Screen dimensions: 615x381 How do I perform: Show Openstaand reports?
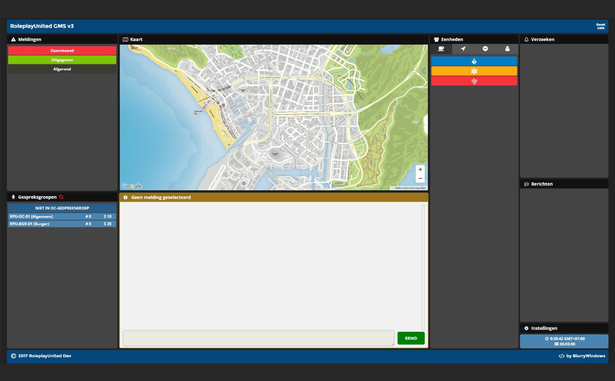coord(62,51)
